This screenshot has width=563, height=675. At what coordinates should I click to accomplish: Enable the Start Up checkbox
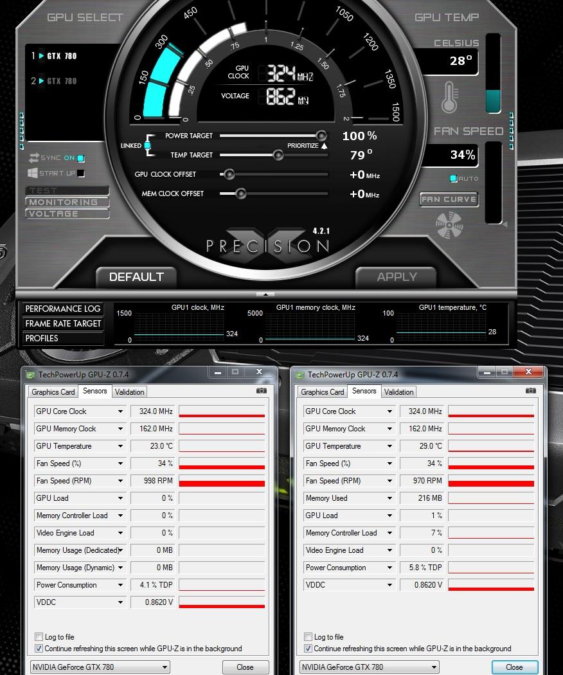81,174
